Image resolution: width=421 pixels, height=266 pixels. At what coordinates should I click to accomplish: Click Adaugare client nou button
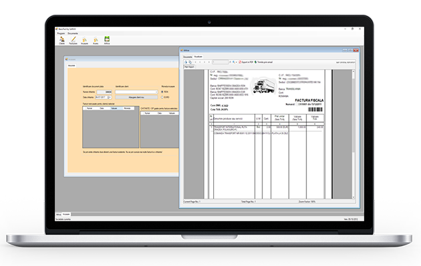pos(136,97)
